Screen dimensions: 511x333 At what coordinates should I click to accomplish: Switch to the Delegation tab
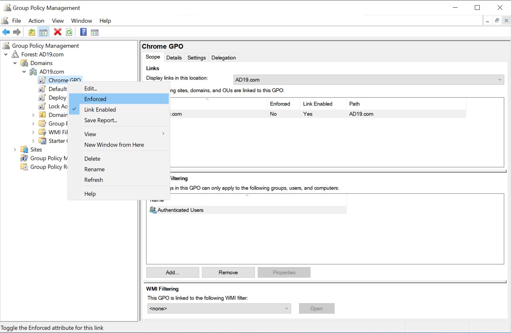pyautogui.click(x=223, y=58)
